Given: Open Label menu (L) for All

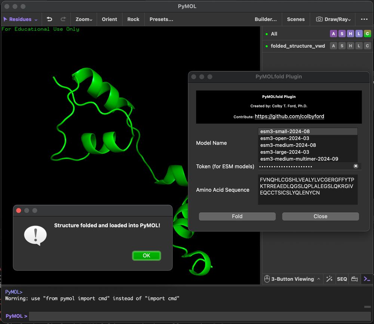Looking at the screenshot, I should 359,34.
